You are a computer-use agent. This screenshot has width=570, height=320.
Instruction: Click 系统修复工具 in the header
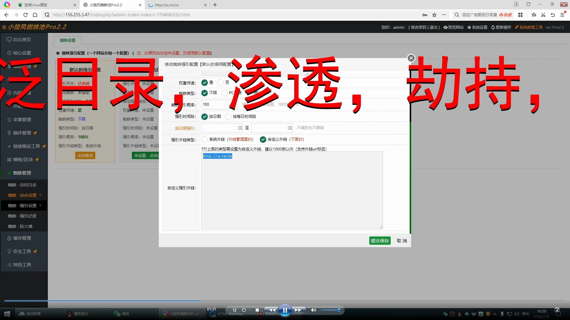point(529,27)
